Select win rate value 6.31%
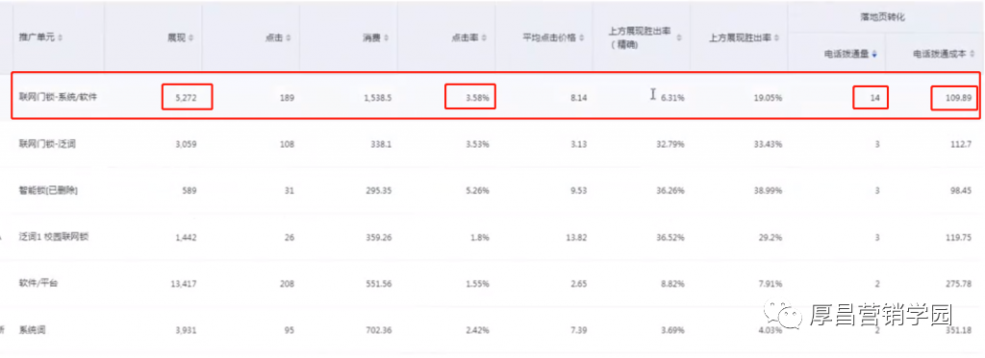The width and height of the screenshot is (985, 358). click(672, 98)
